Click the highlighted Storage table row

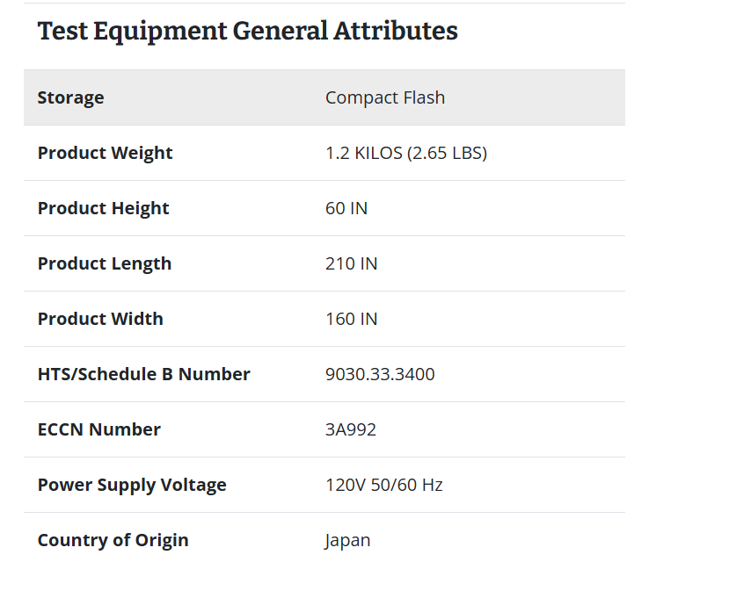pyautogui.click(x=324, y=97)
